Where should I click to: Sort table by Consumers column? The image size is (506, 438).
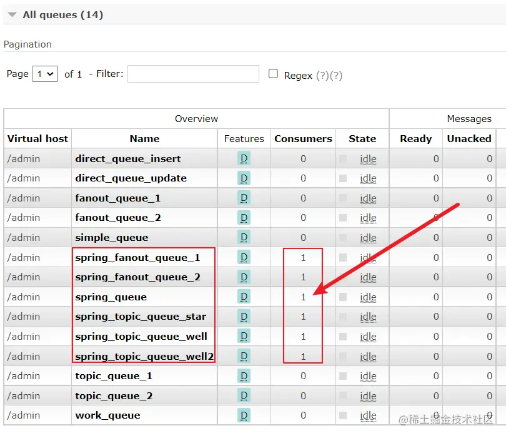pos(303,138)
